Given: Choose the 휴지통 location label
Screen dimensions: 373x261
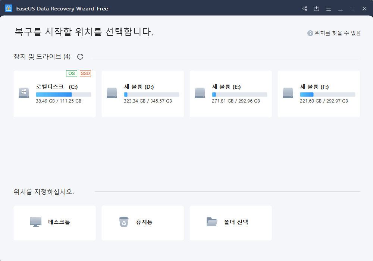Looking at the screenshot, I should (x=144, y=222).
